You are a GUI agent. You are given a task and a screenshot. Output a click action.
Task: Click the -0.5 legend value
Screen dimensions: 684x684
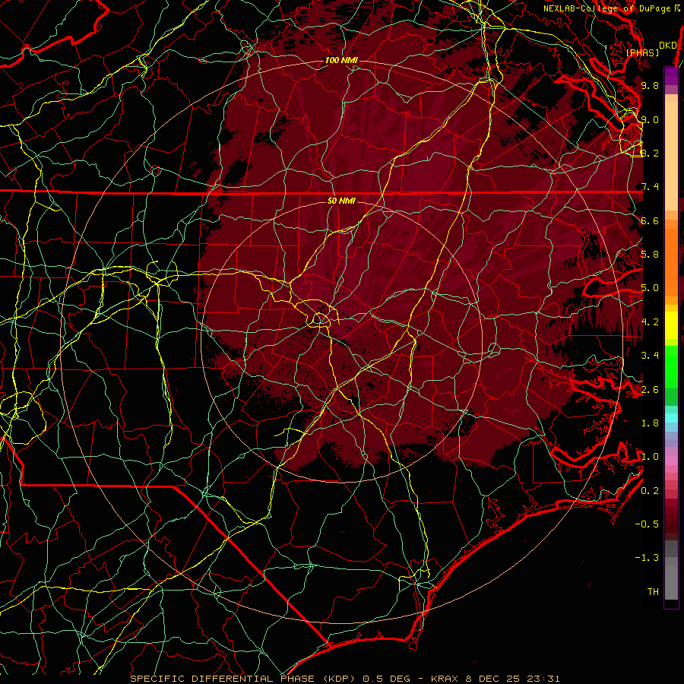pyautogui.click(x=647, y=524)
